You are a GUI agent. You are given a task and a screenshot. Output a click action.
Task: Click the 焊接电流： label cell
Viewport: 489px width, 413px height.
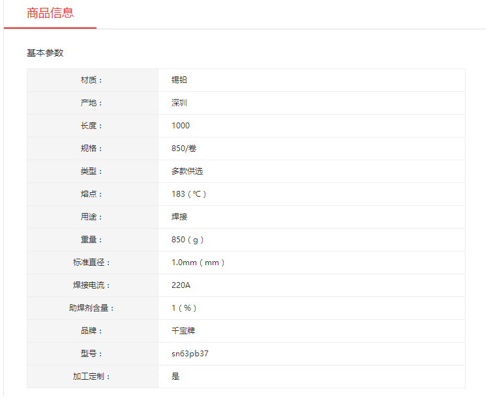click(x=93, y=285)
